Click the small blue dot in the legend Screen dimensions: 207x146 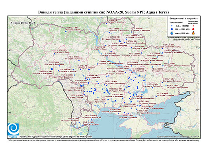(172, 26)
